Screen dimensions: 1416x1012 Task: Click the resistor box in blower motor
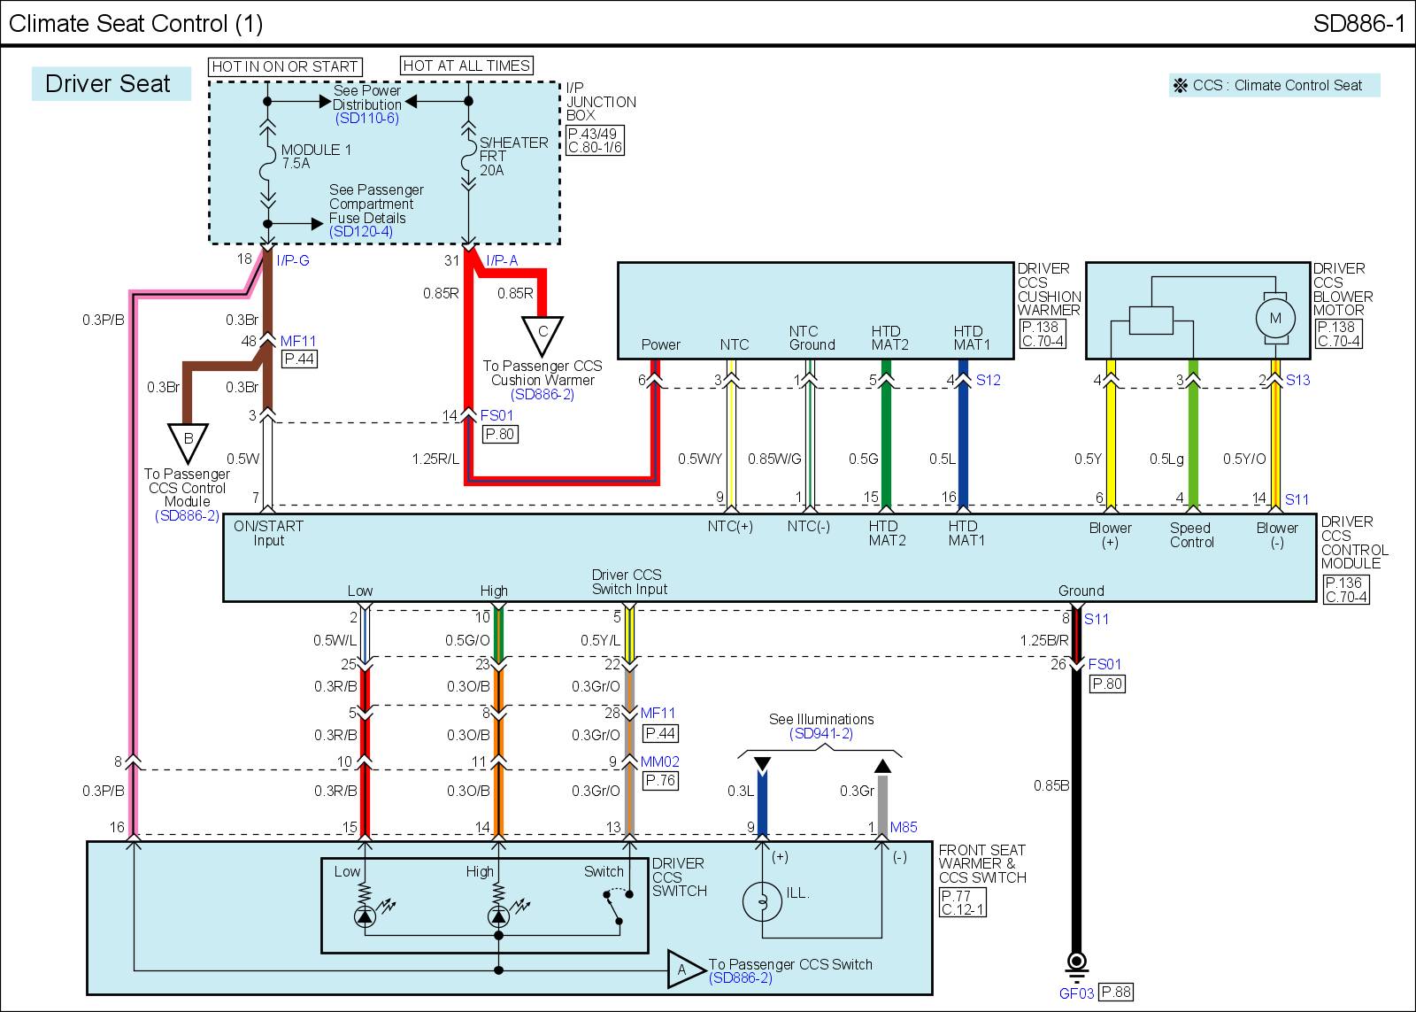click(x=1151, y=320)
